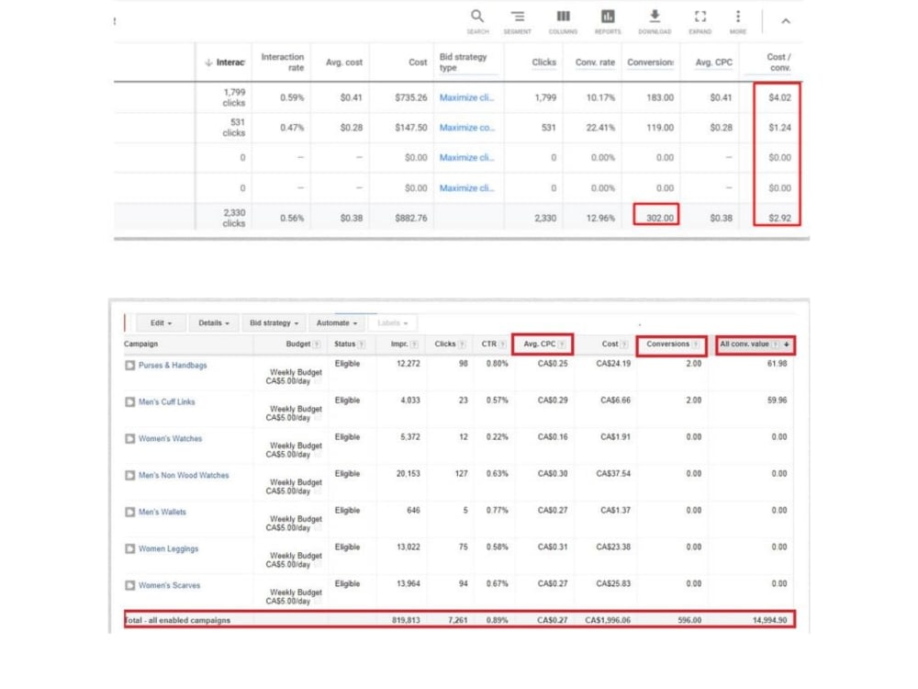Screen dimensions: 918x689
Task: Click the $882.76 total cost cell
Action: pyautogui.click(x=411, y=219)
